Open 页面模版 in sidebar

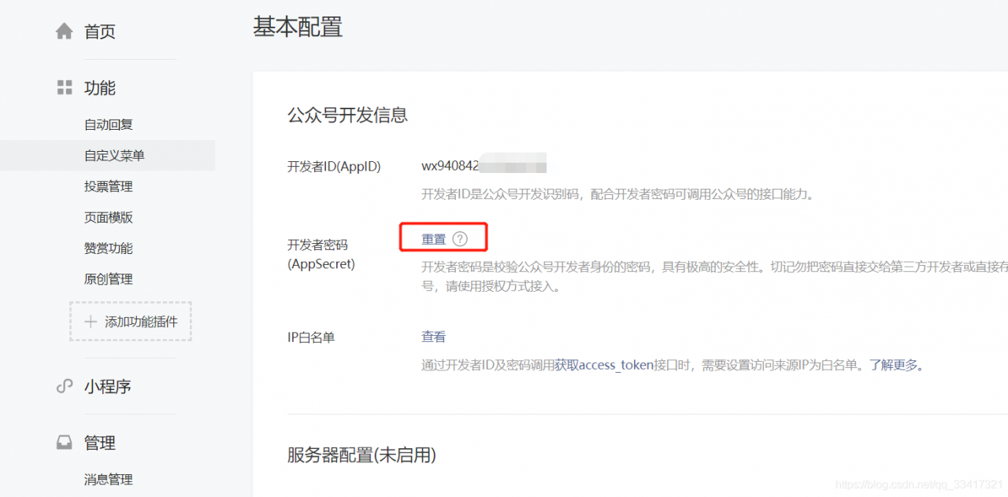pos(109,217)
